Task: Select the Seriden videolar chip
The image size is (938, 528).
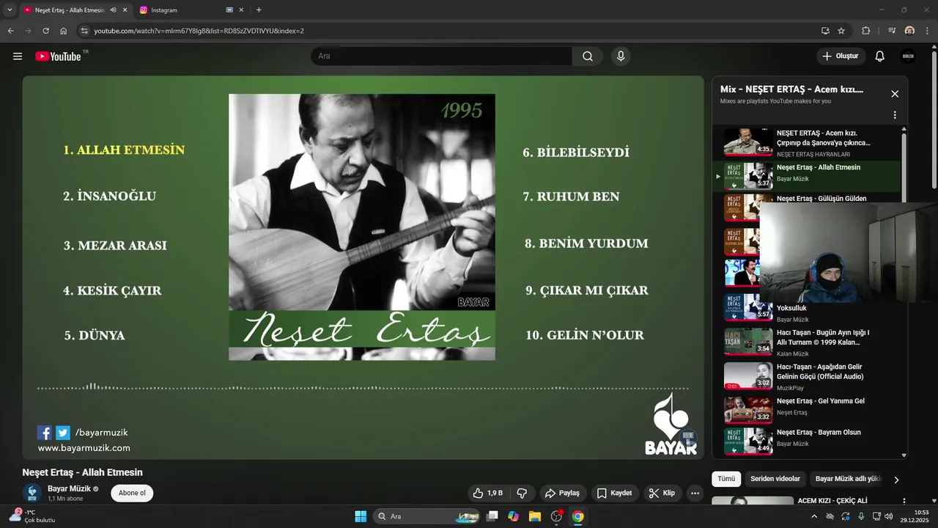Action: pyautogui.click(x=775, y=479)
